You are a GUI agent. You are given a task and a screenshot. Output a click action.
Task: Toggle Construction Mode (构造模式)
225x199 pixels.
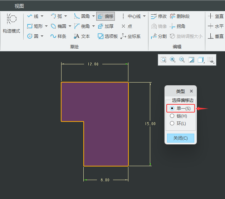[11, 24]
